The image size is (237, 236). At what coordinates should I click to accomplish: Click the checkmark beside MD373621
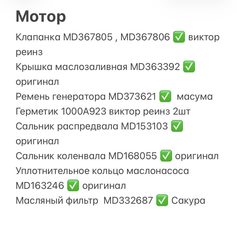click(165, 97)
